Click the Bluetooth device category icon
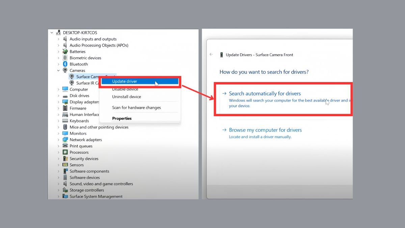Viewport: 405px width, 228px height. [65, 64]
